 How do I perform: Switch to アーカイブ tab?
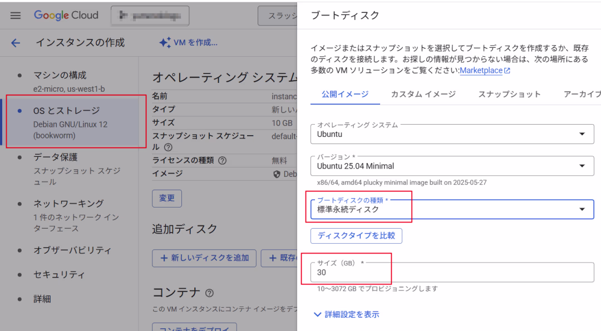(582, 94)
